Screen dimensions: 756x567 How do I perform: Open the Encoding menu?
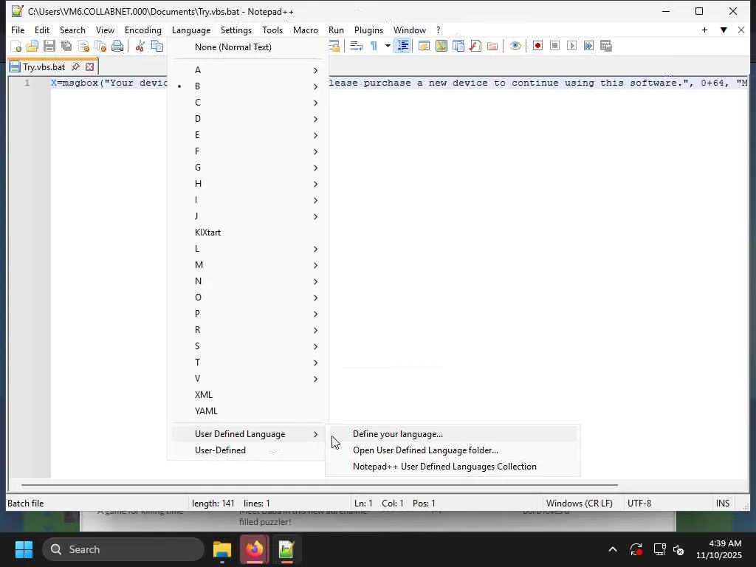(x=142, y=30)
